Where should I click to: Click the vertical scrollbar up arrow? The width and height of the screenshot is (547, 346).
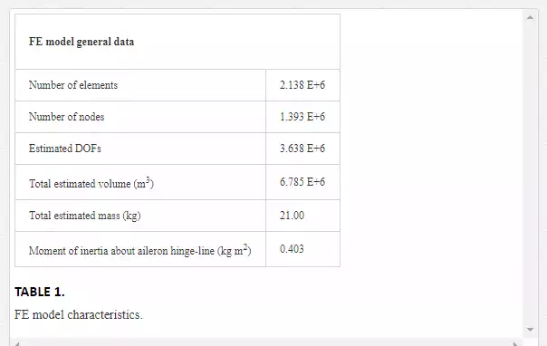click(x=530, y=17)
